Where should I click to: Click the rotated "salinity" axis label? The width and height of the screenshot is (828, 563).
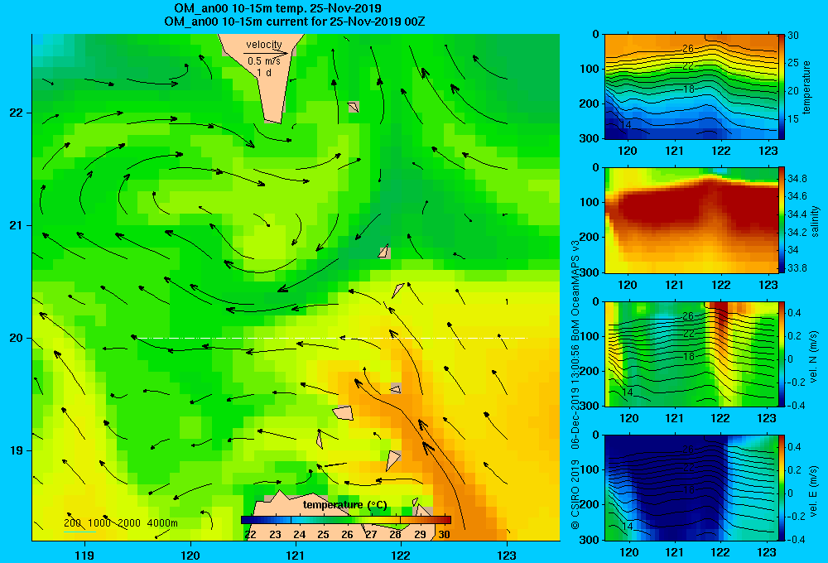point(816,221)
